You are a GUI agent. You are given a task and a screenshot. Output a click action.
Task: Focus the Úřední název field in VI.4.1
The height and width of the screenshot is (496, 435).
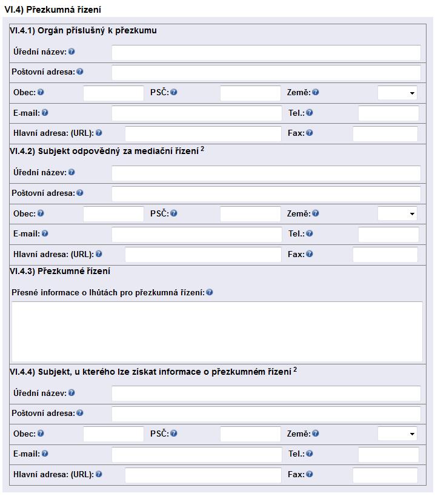[x=266, y=53]
